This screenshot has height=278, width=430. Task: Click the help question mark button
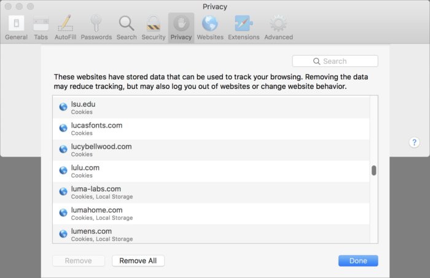pos(414,142)
